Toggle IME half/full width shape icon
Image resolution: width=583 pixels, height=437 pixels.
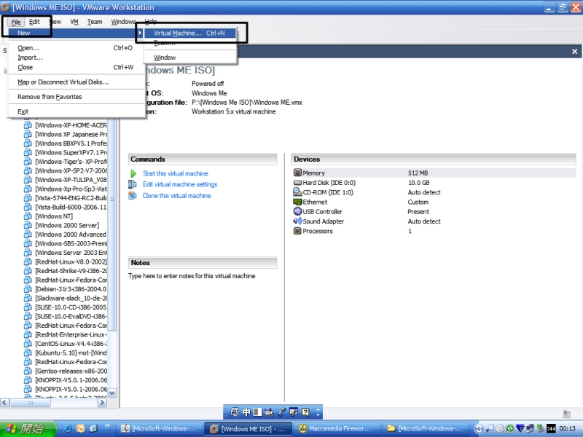[257, 412]
